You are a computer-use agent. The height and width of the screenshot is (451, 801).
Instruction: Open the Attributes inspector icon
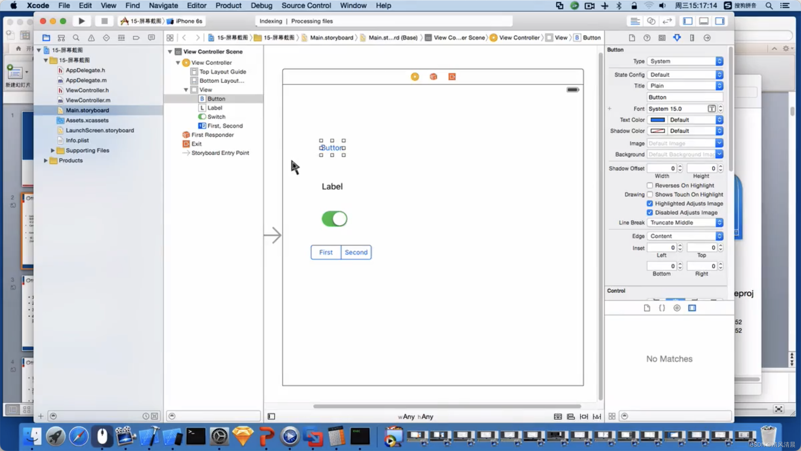pos(677,38)
